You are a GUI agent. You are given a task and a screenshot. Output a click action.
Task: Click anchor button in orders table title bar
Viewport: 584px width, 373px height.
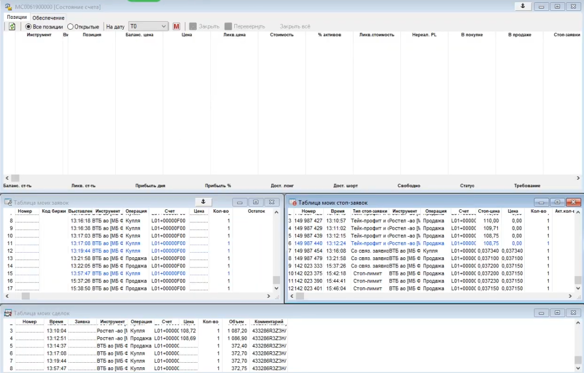click(203, 202)
